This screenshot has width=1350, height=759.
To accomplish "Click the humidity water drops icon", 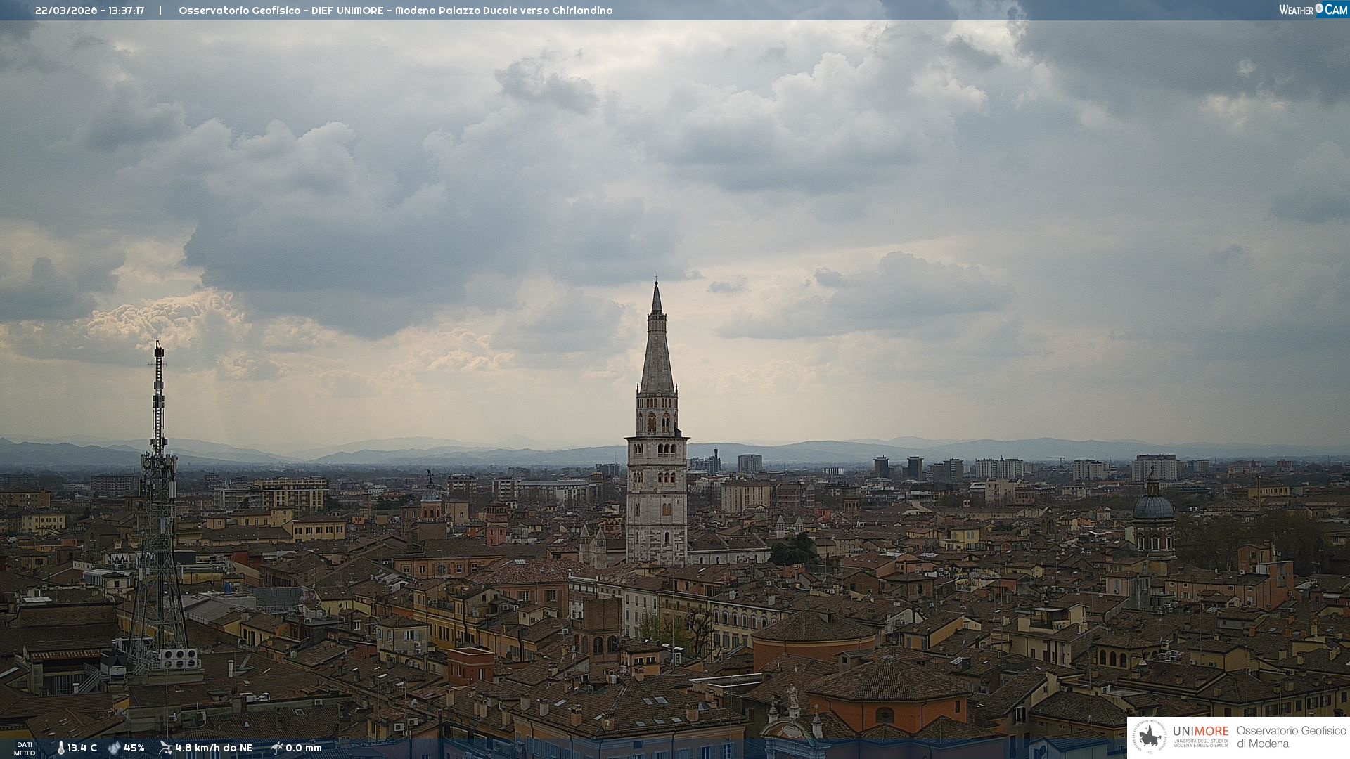I will pos(114,748).
